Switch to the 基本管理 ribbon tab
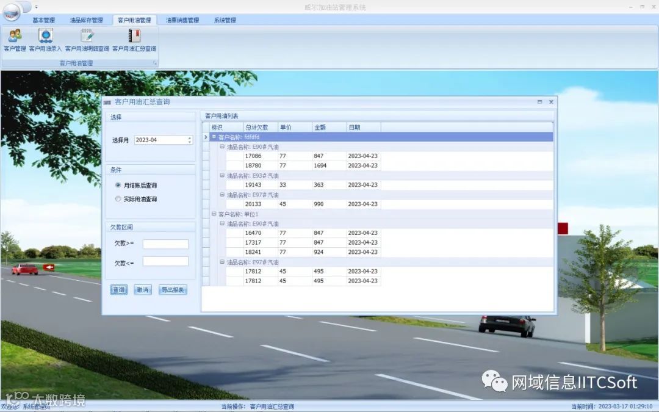This screenshot has height=412, width=659. [x=44, y=20]
